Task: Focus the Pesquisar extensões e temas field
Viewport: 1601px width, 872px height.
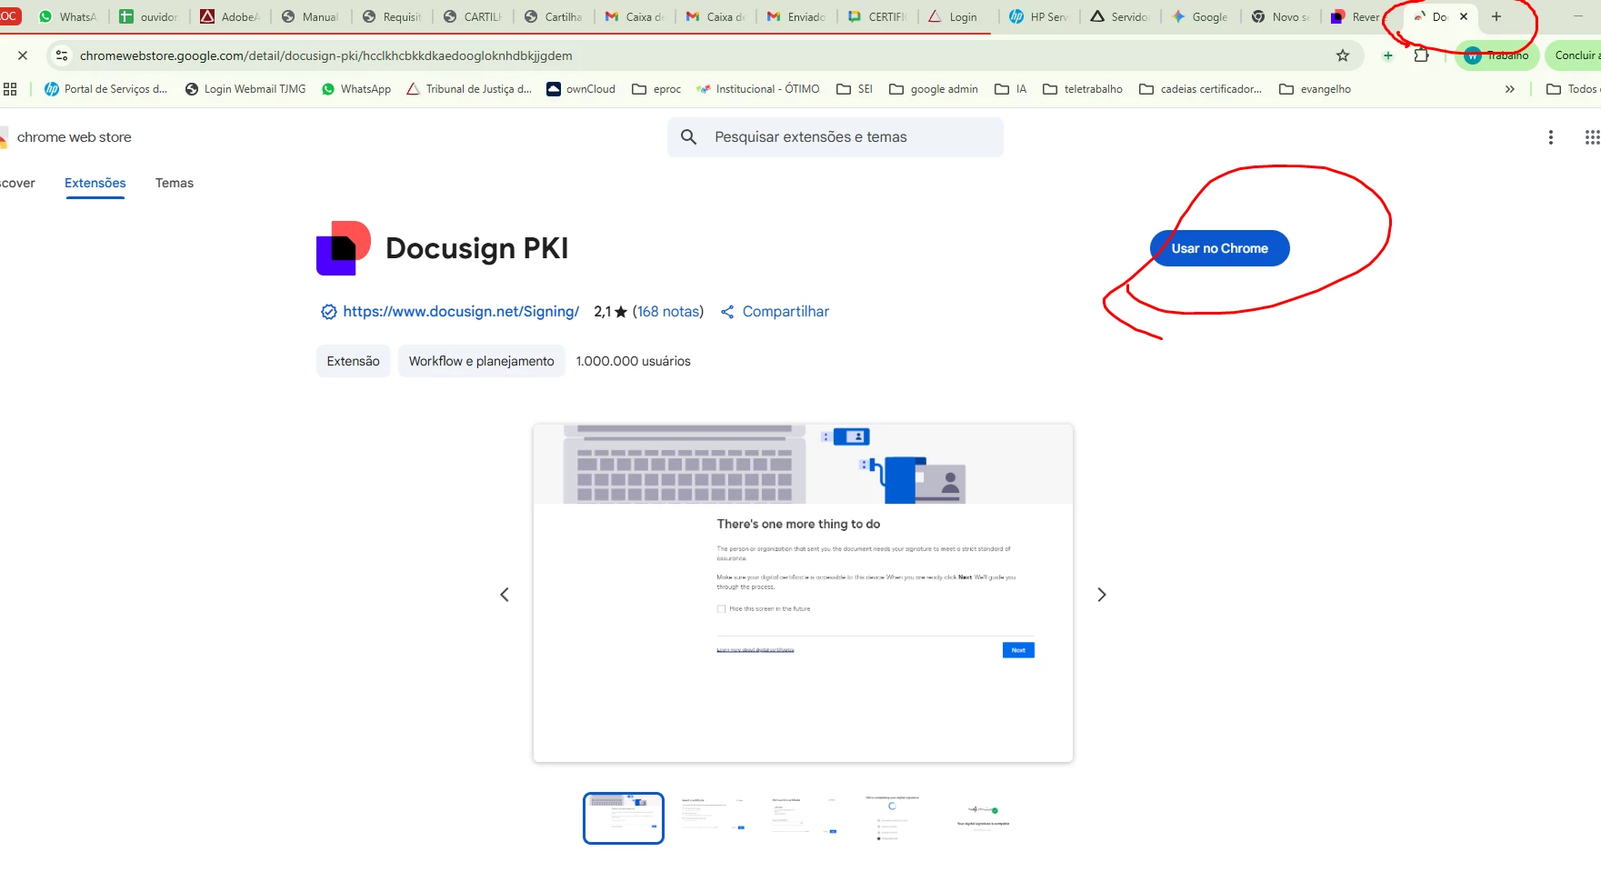Action: [835, 137]
